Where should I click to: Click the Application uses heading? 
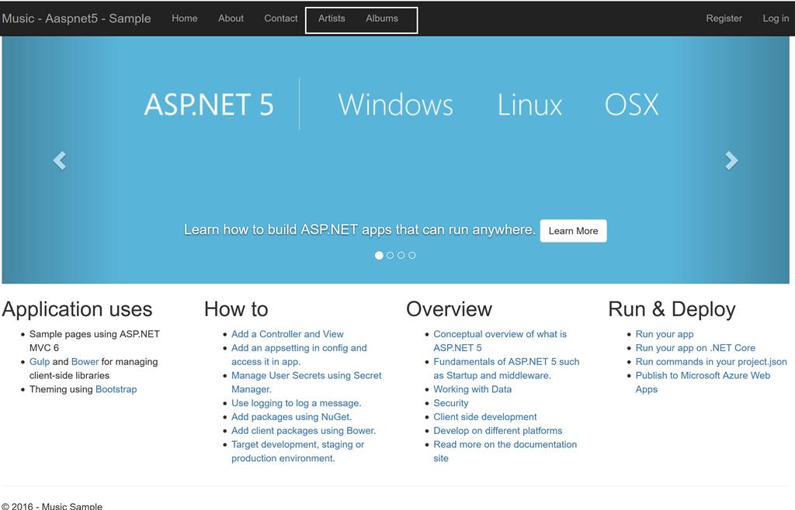[77, 309]
